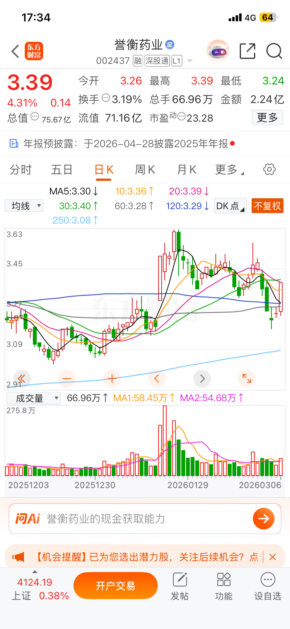Tap the 开户交易 button
290x629 pixels.
(x=116, y=586)
